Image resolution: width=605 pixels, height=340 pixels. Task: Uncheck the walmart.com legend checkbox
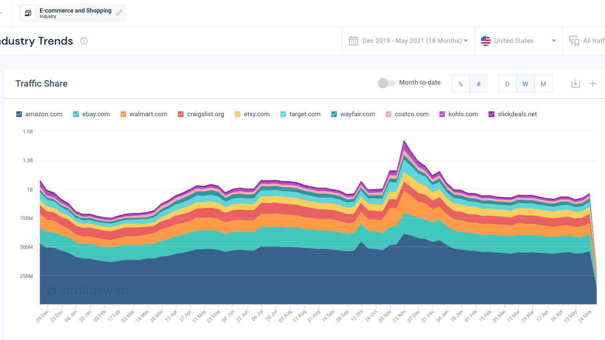pos(123,114)
